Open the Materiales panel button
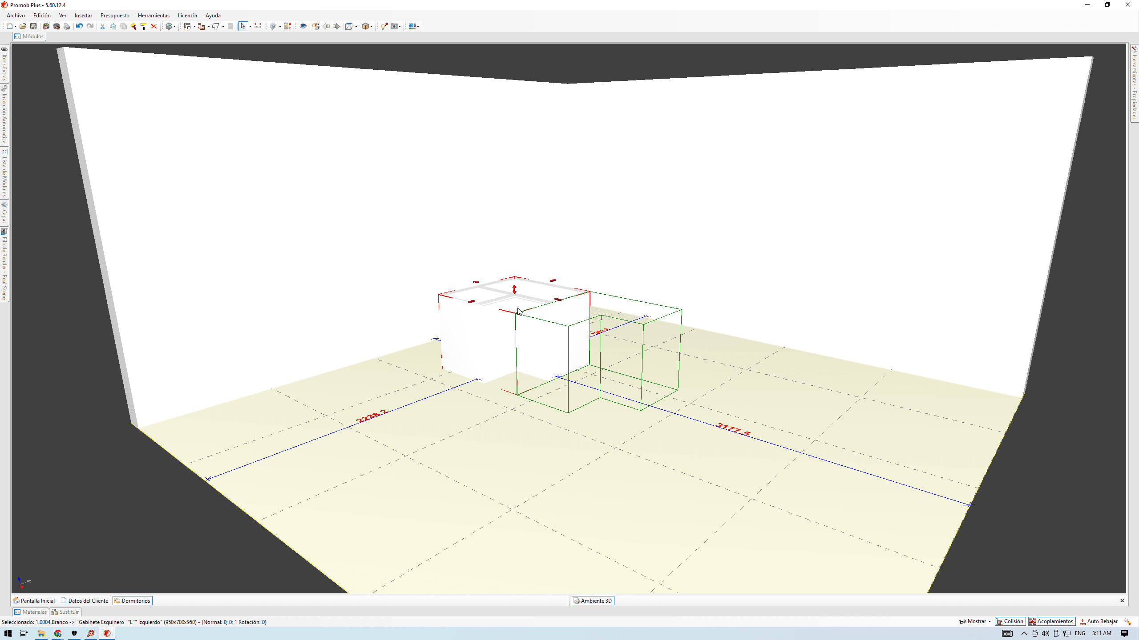The height and width of the screenshot is (640, 1139). coord(30,612)
